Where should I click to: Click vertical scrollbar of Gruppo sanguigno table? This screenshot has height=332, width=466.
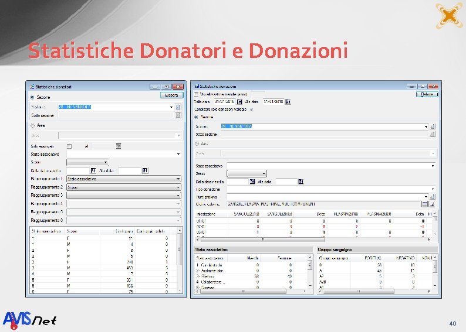click(x=434, y=271)
